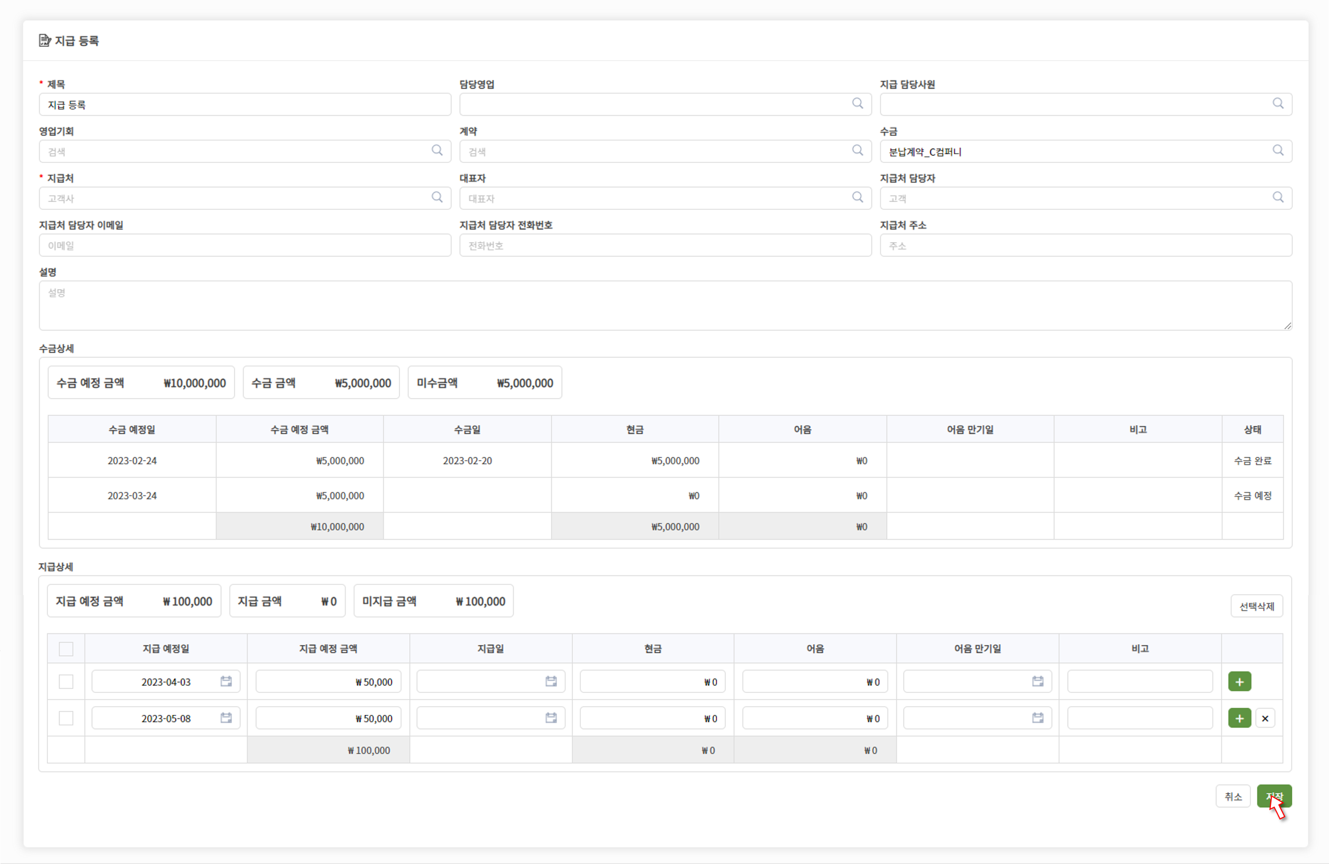Screen dimensions: 1329x864
Task: Click the 선택삭제 button
Action: [x=1257, y=606]
